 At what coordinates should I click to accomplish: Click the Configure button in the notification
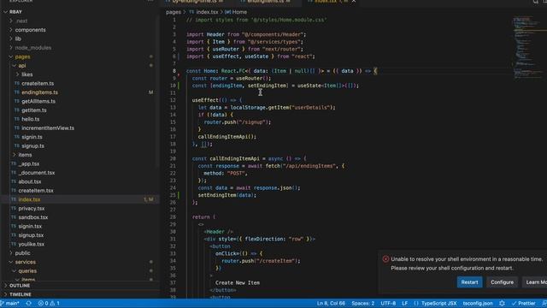(x=502, y=282)
